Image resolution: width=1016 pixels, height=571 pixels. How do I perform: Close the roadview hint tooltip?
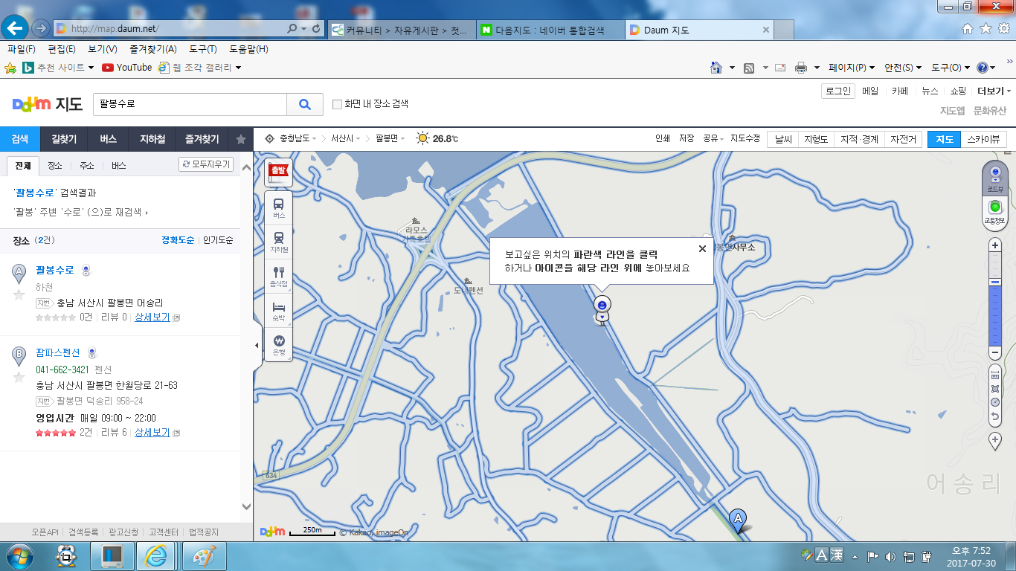pyautogui.click(x=701, y=249)
